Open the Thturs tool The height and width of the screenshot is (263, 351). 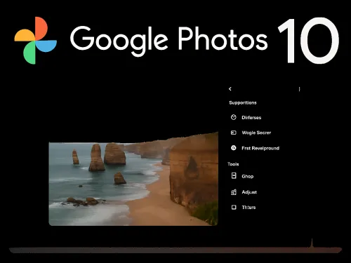(249, 208)
